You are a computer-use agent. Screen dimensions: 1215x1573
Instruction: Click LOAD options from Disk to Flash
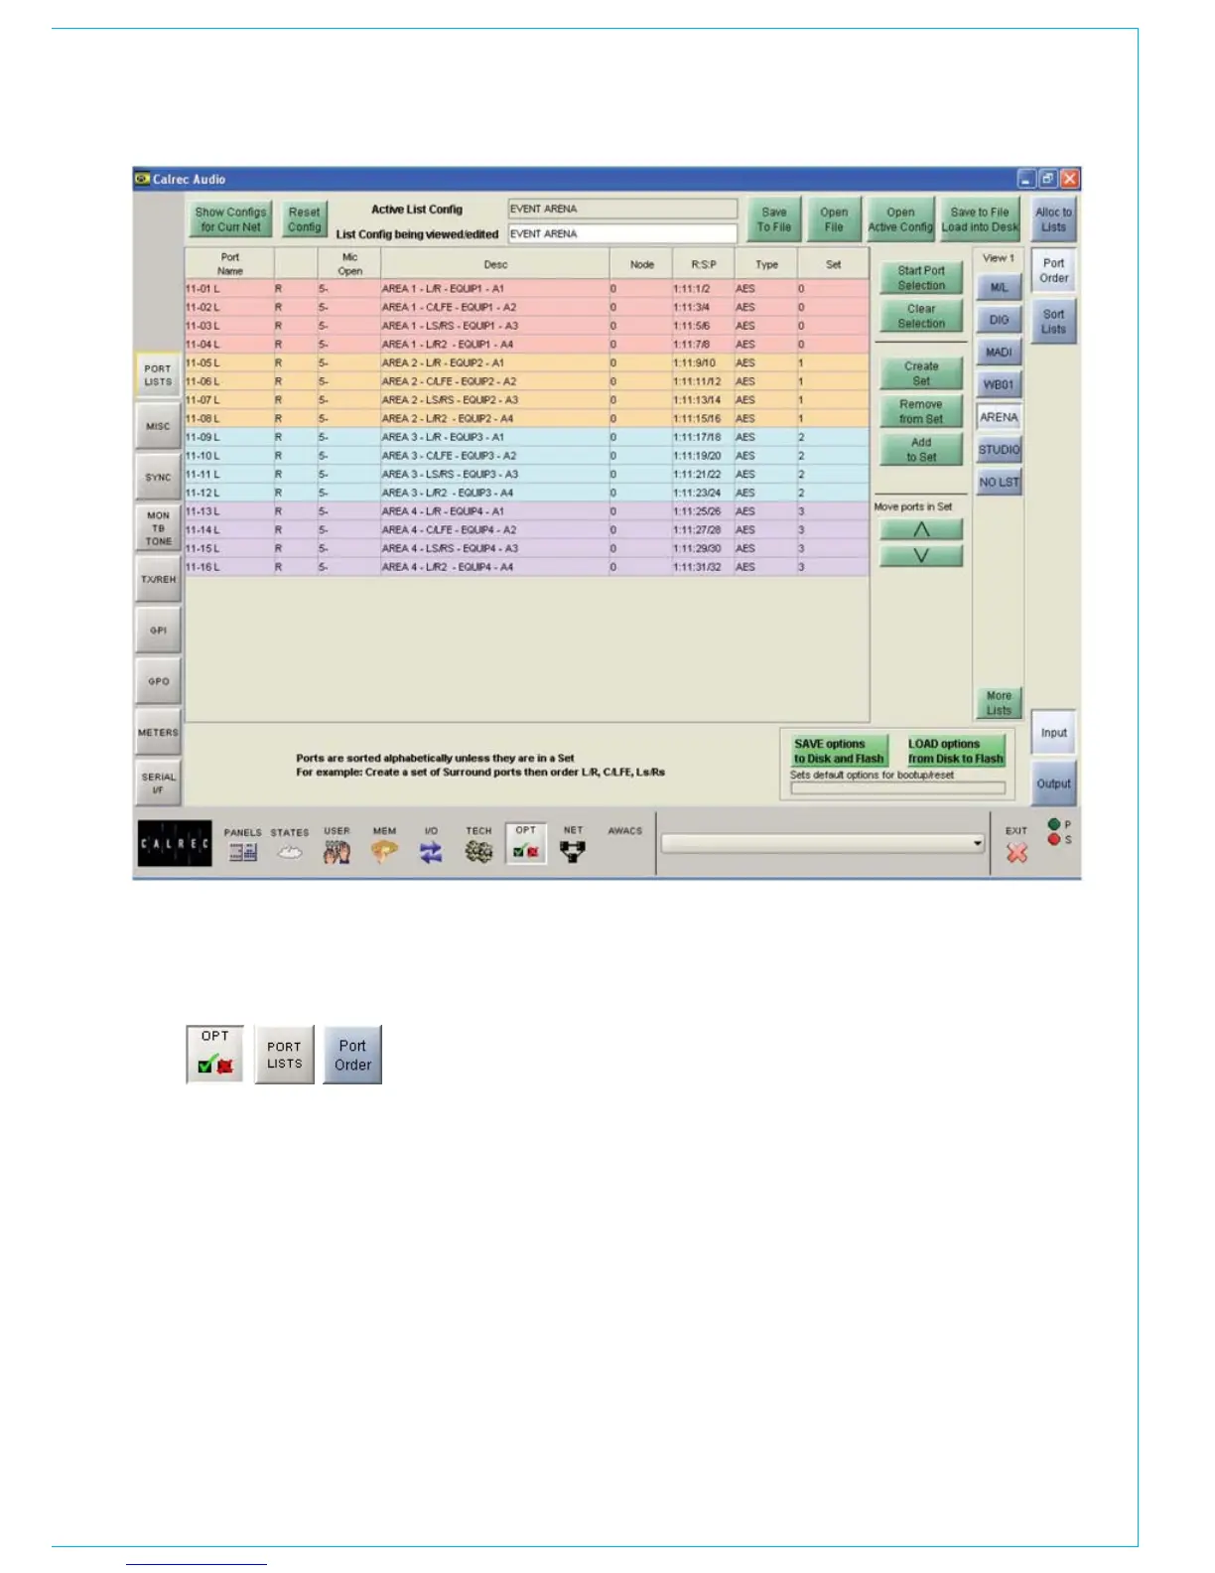(x=955, y=751)
